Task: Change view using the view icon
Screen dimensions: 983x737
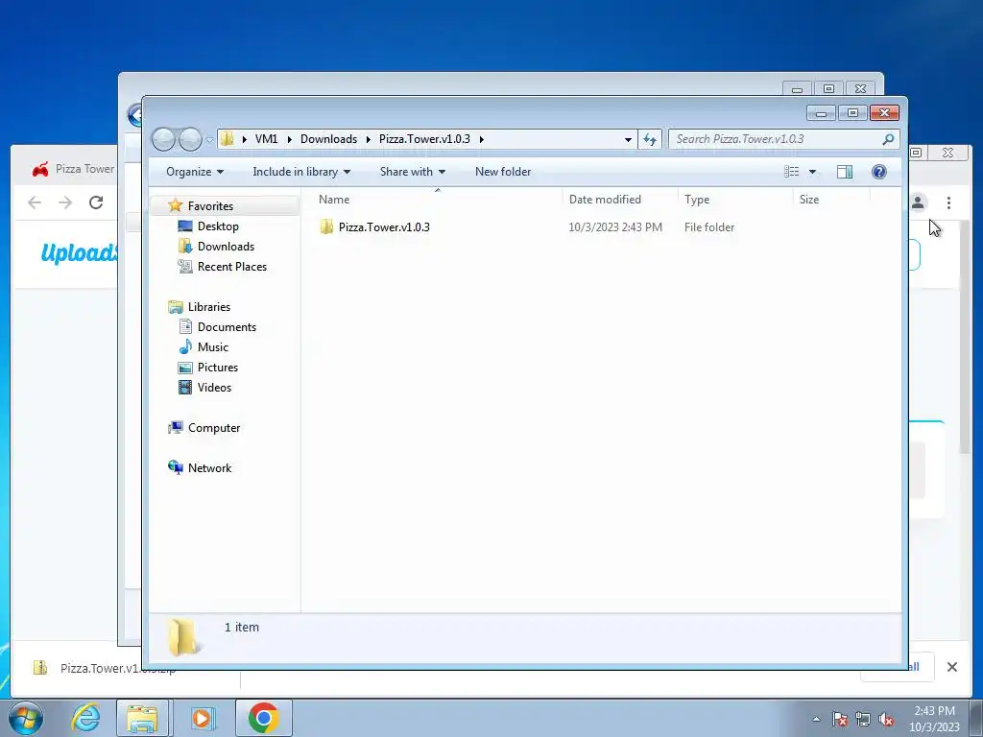Action: pos(792,172)
